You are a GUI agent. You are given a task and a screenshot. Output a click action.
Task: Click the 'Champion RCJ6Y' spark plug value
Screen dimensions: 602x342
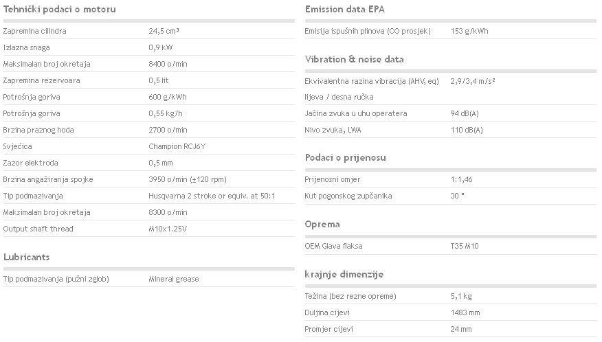tap(177, 147)
